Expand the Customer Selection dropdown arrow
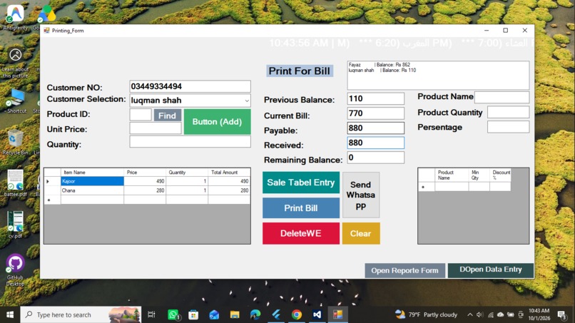Screen dimensions: 575x323 click(247, 101)
